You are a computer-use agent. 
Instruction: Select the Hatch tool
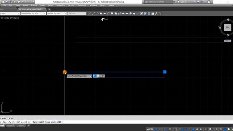142,13
